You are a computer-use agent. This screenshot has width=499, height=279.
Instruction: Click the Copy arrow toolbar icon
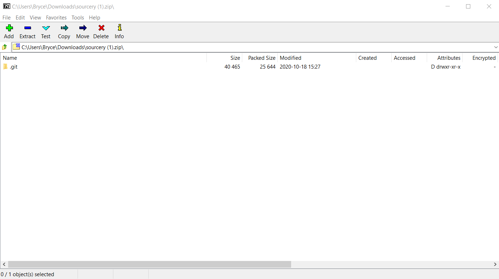64,28
